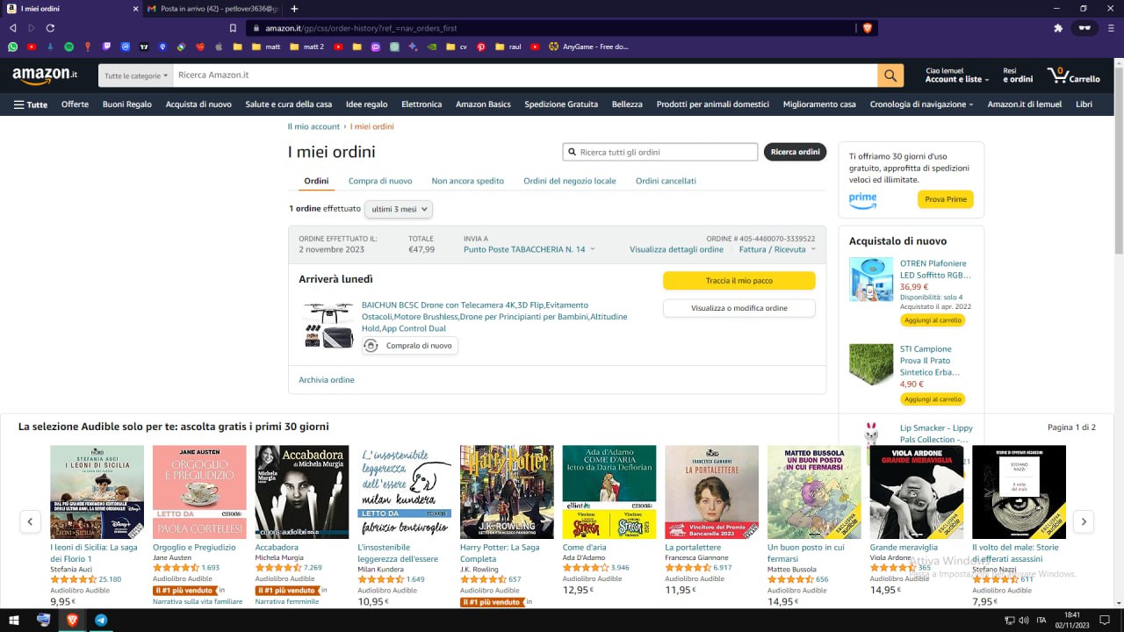The height and width of the screenshot is (632, 1124).
Task: Reload the page with refresh icon
Action: (x=50, y=28)
